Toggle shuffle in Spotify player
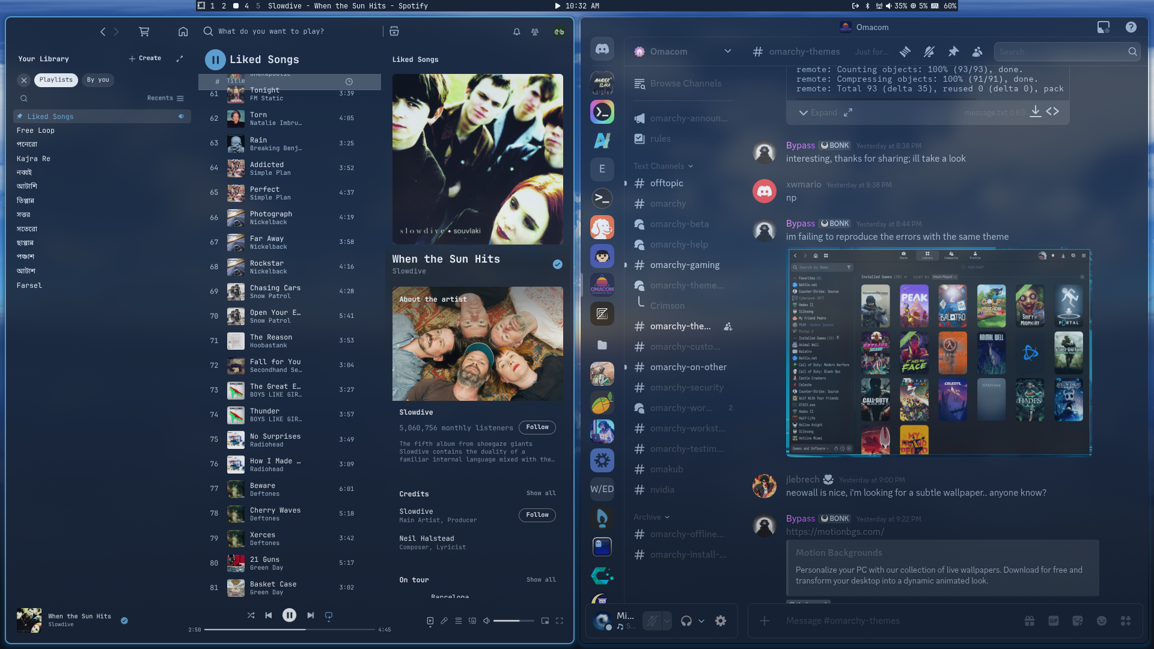Screen dimensions: 1154x649 pyautogui.click(x=251, y=615)
